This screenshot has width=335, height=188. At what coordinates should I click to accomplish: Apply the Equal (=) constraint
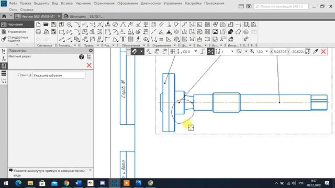pos(161,39)
